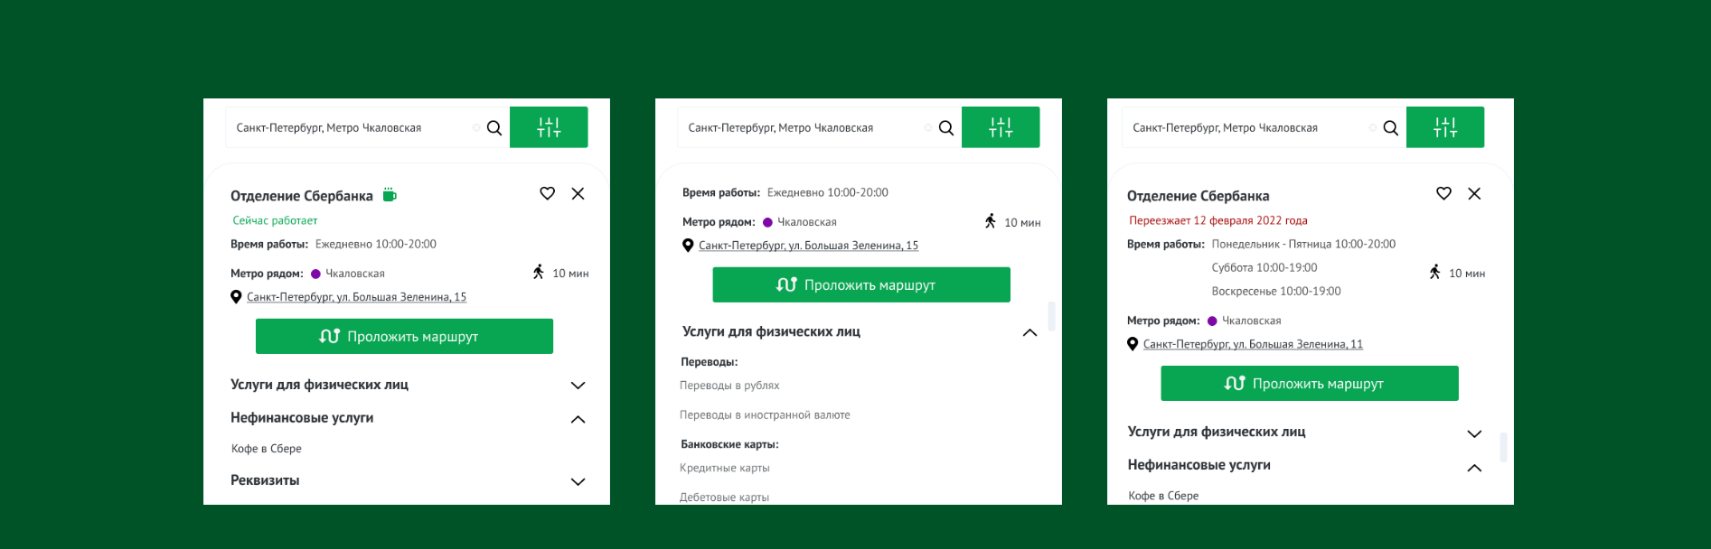Image resolution: width=1711 pixels, height=549 pixels.
Task: Click the walking person icon in the right panel
Action: 1435,272
